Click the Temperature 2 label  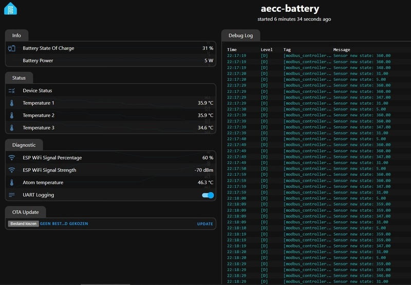(x=38, y=115)
